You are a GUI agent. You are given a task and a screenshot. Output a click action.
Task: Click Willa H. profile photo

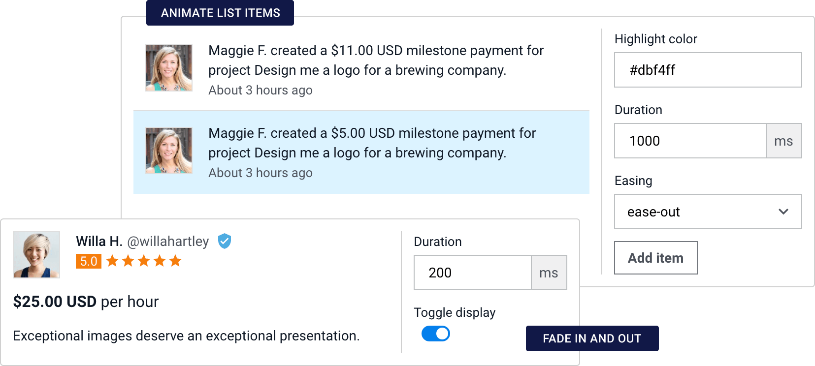pos(36,255)
